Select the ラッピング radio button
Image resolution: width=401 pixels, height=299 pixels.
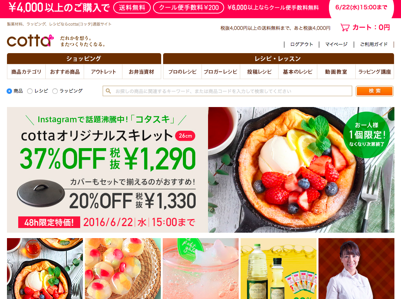(x=55, y=91)
